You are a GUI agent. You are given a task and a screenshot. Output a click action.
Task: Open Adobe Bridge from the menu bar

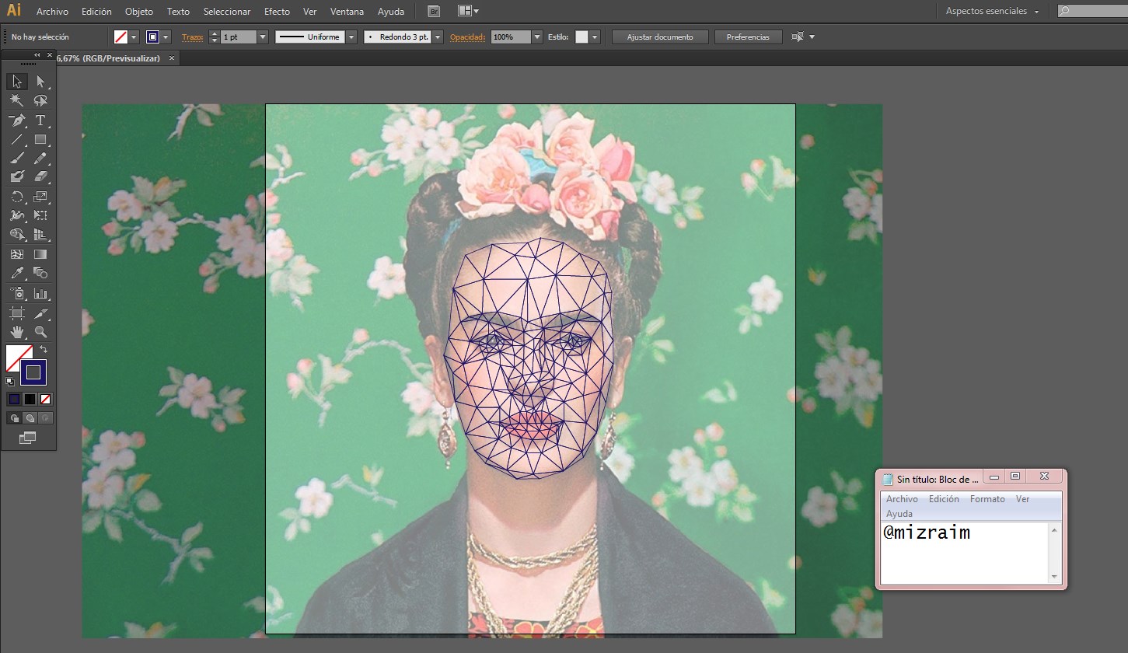click(434, 11)
